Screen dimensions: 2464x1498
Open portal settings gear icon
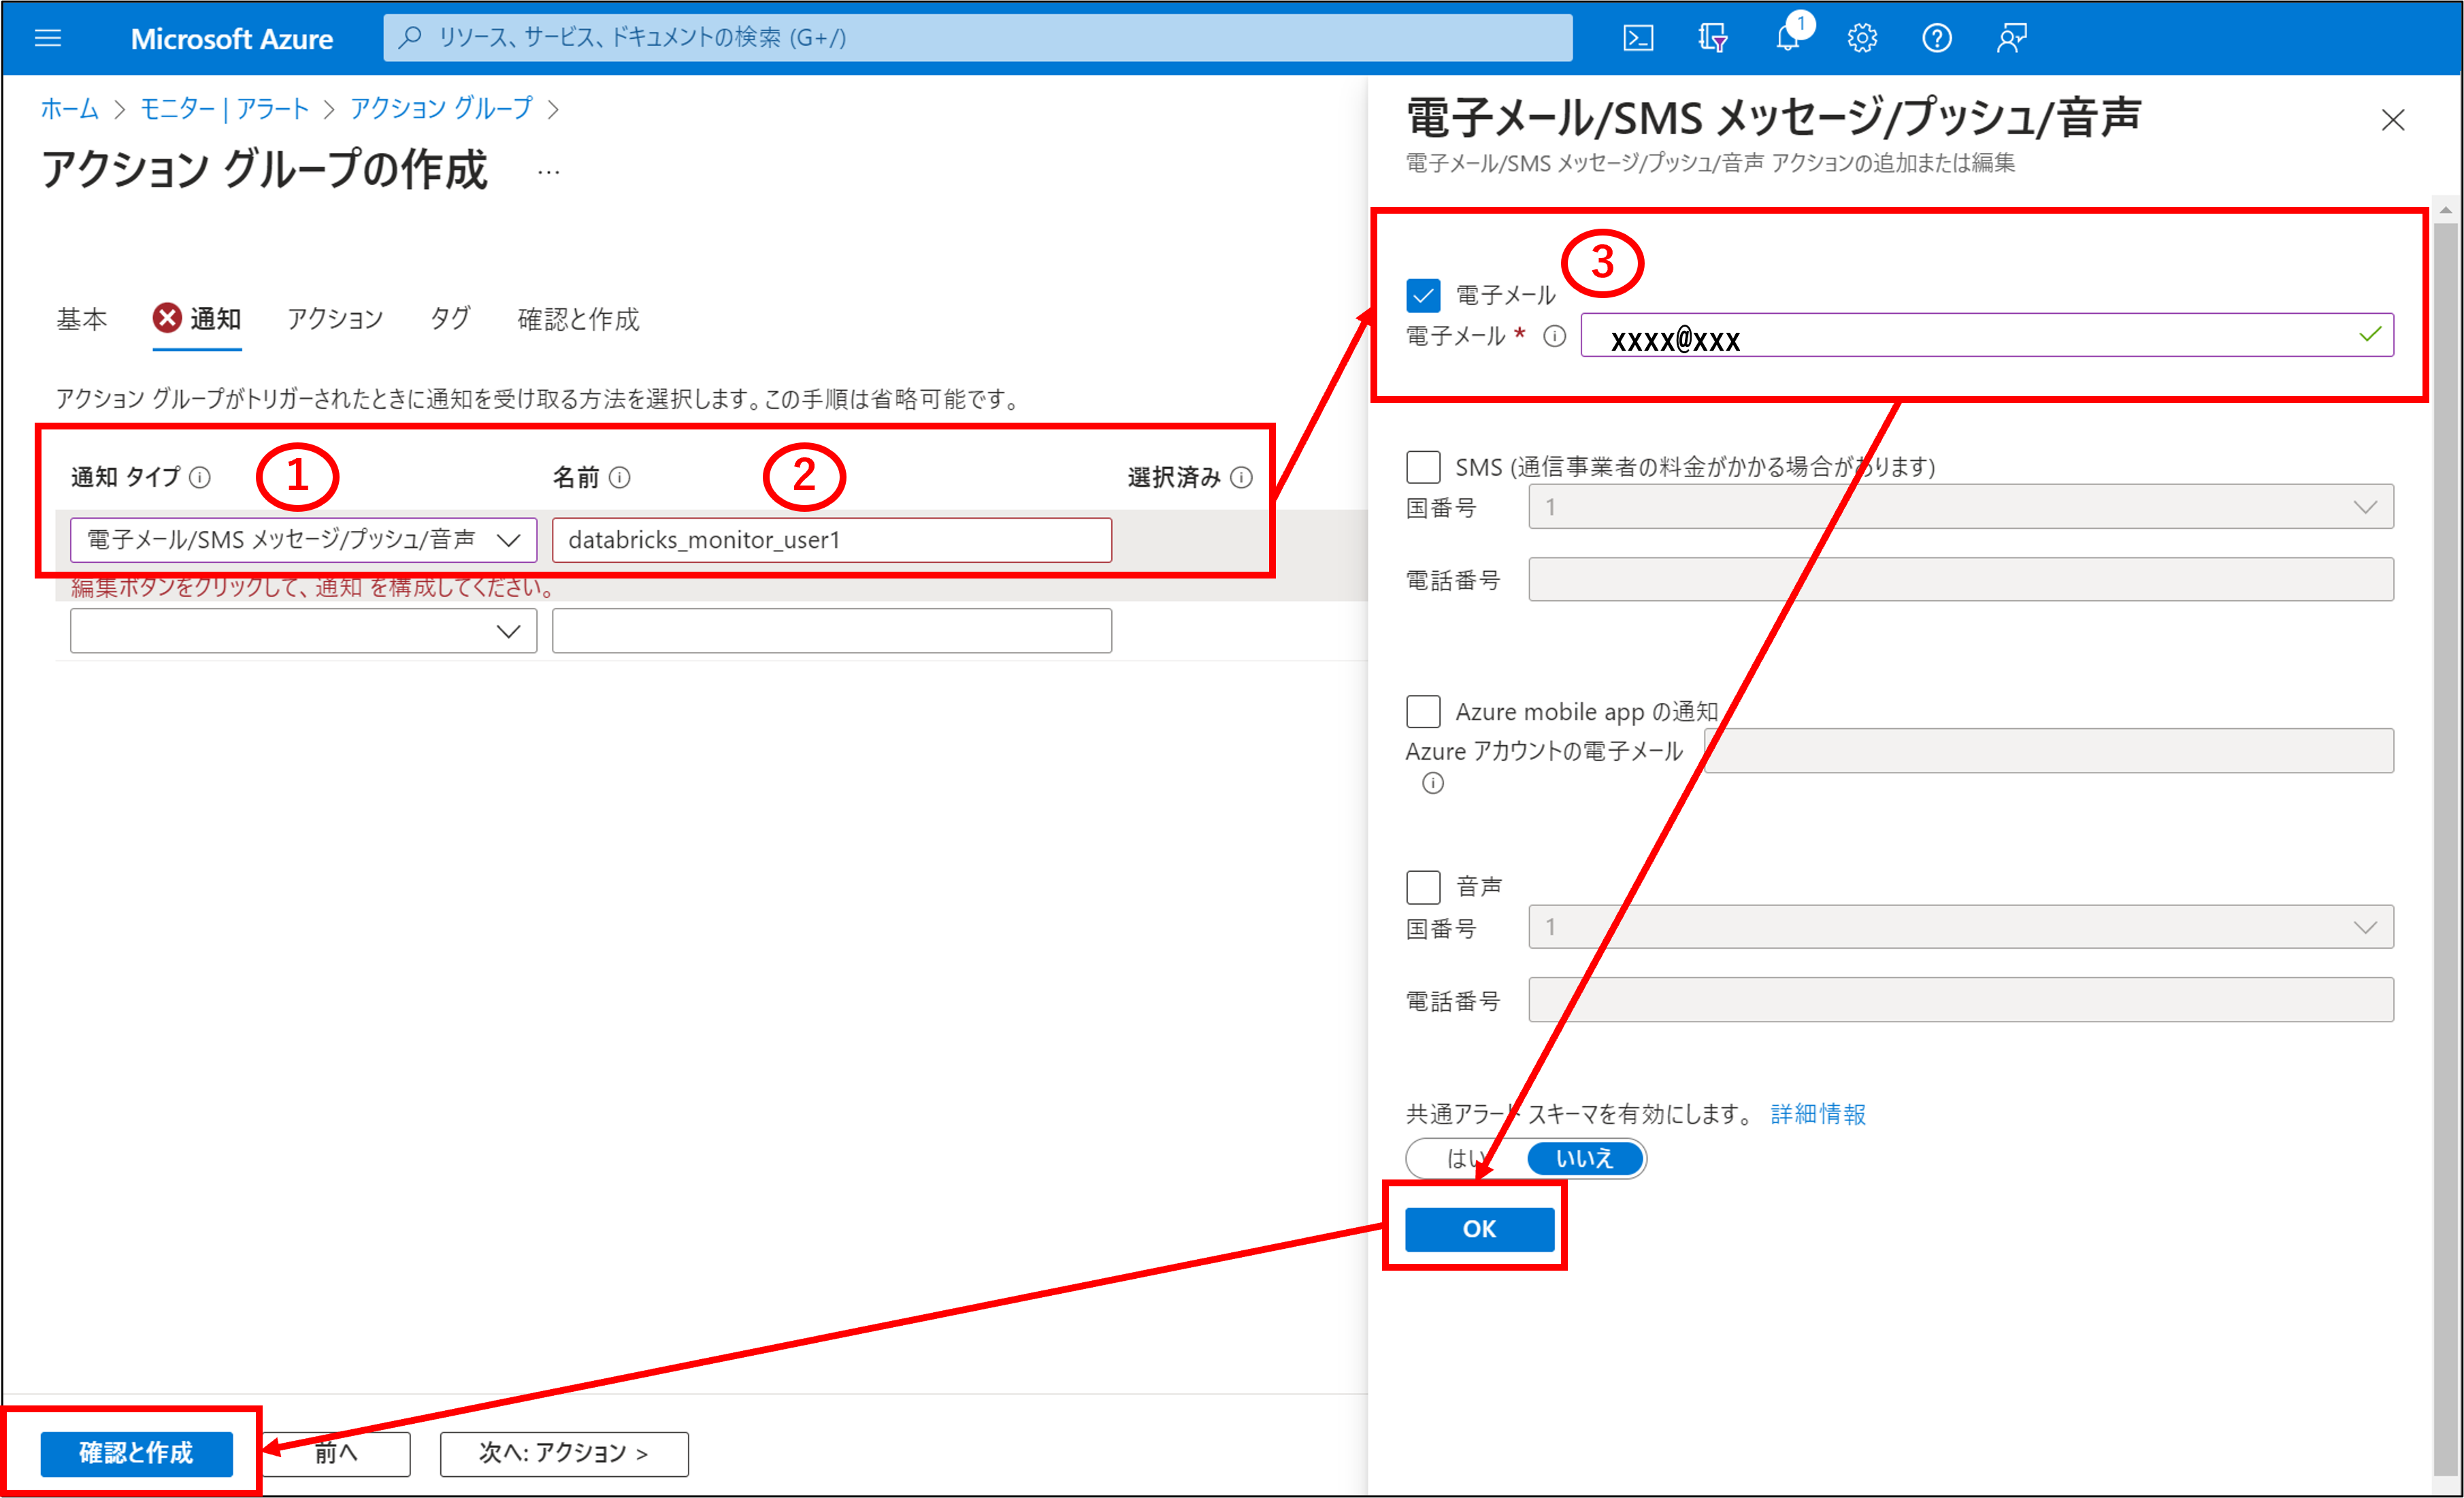point(1861,38)
